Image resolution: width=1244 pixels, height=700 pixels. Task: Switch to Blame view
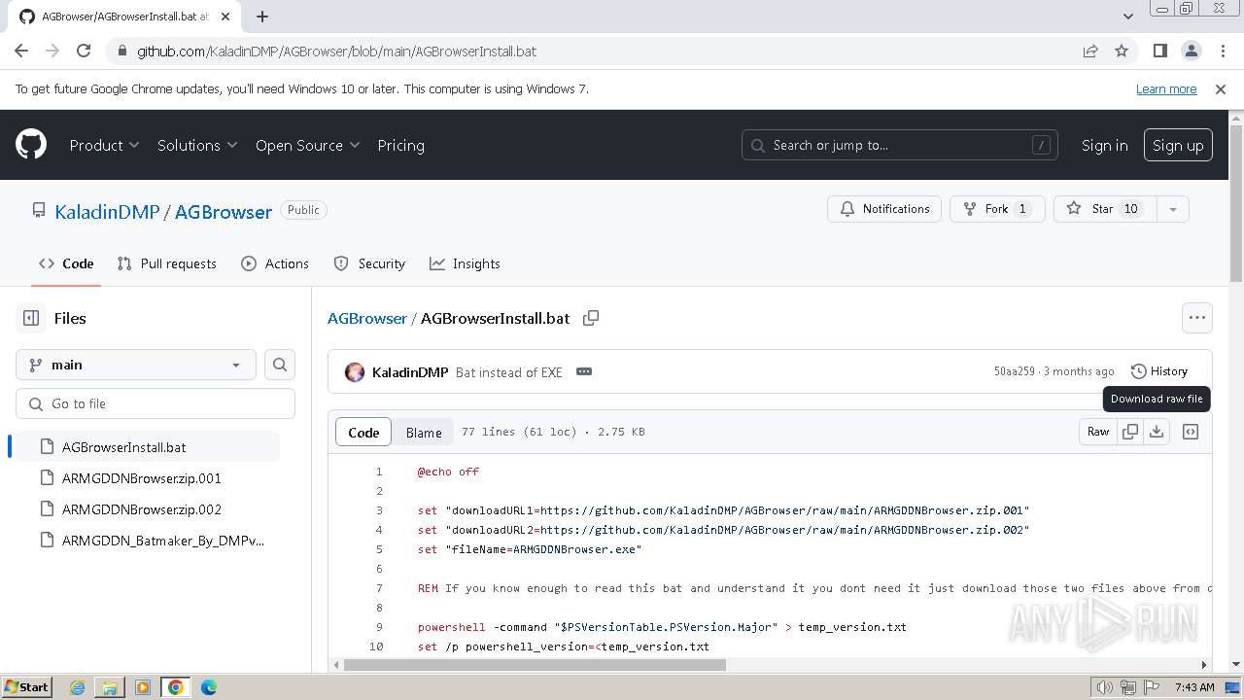click(424, 433)
